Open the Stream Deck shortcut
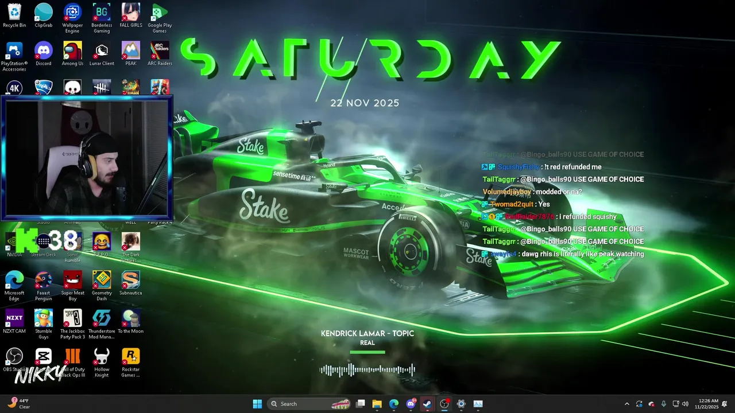735x413 pixels. pos(44,244)
